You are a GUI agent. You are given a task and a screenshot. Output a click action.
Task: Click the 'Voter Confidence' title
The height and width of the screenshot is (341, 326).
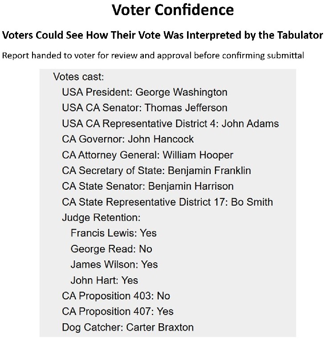(172, 10)
